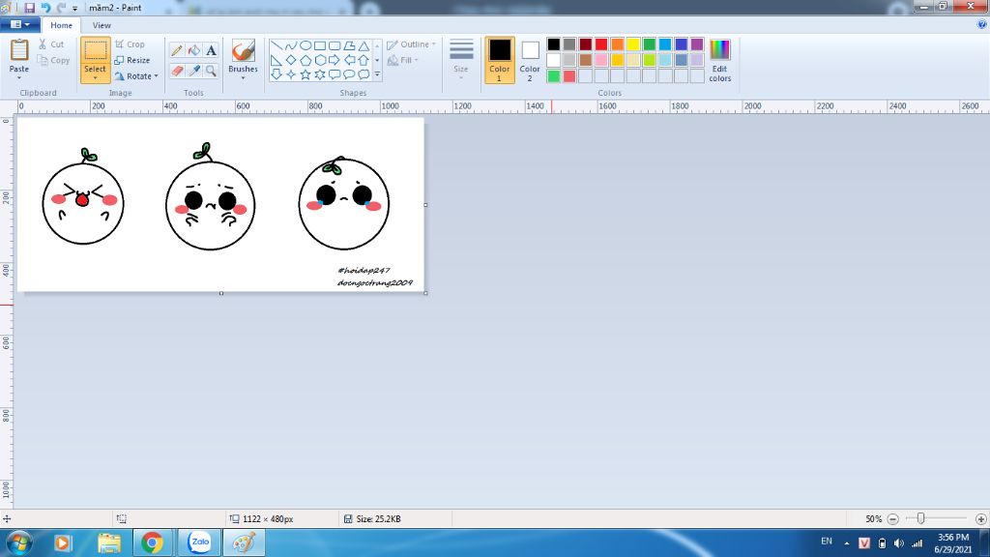Open Google Chrome from the taskbar
This screenshot has height=557, width=990.
152,542
